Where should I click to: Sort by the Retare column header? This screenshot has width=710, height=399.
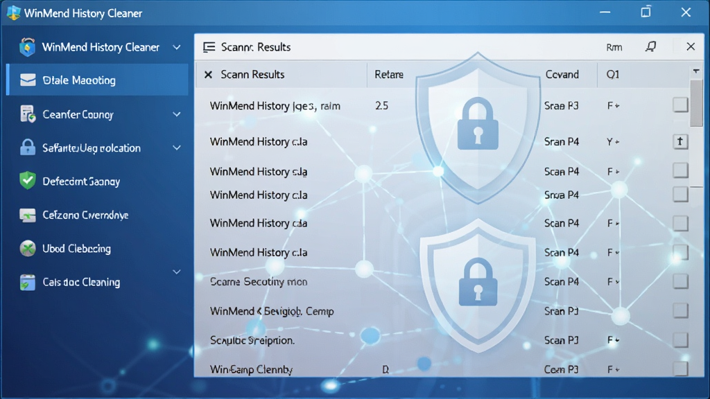coord(389,74)
